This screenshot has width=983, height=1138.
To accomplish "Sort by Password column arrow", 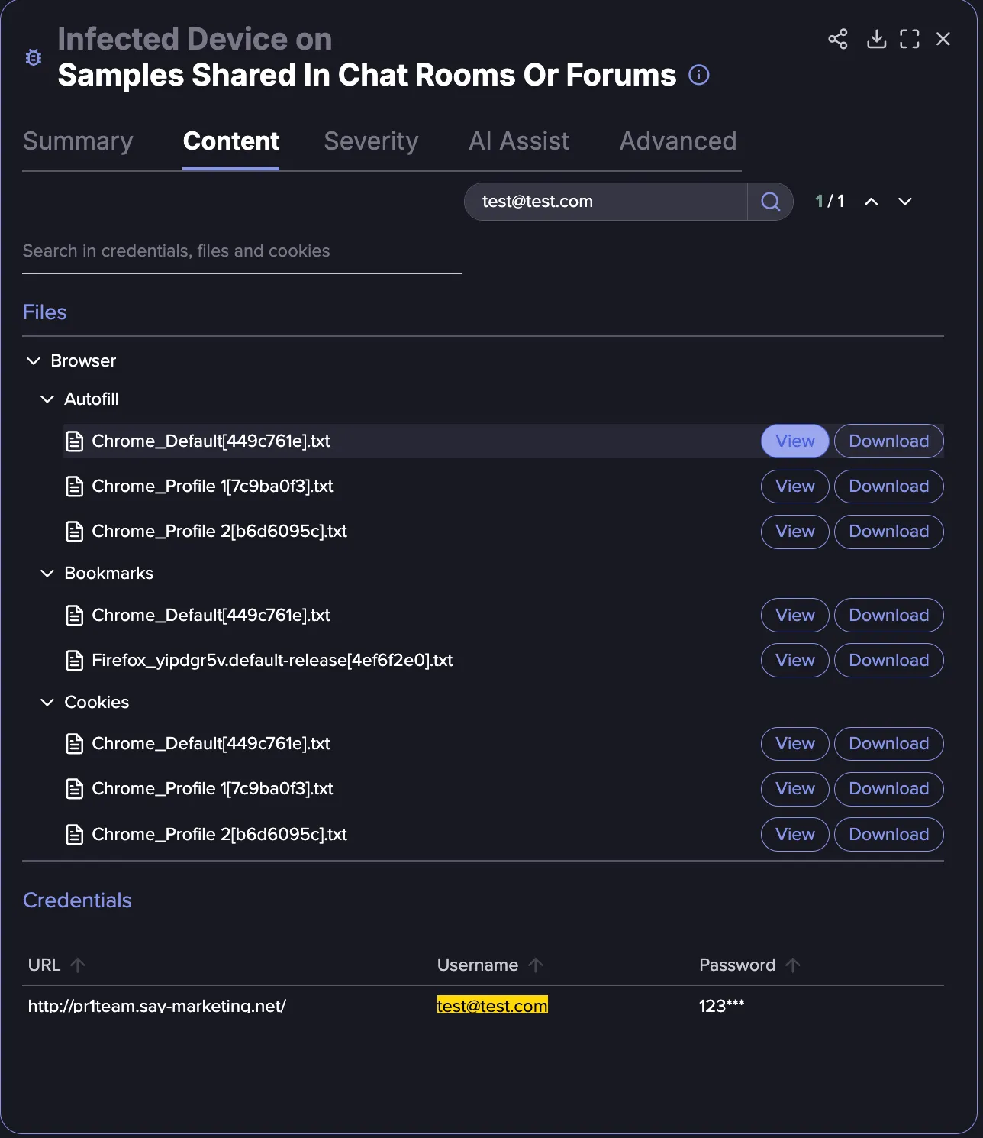I will tap(793, 965).
